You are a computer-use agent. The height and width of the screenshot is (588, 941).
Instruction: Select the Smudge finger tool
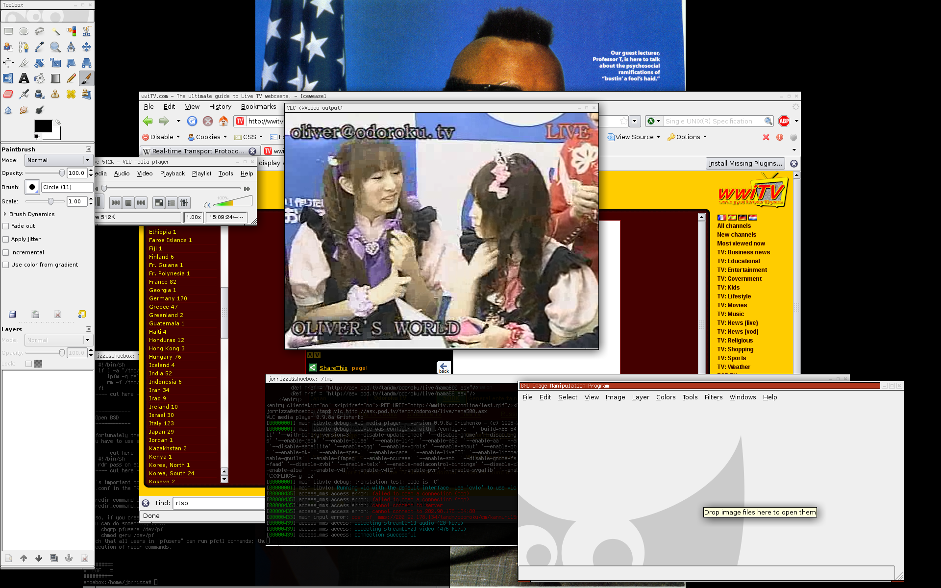[24, 110]
